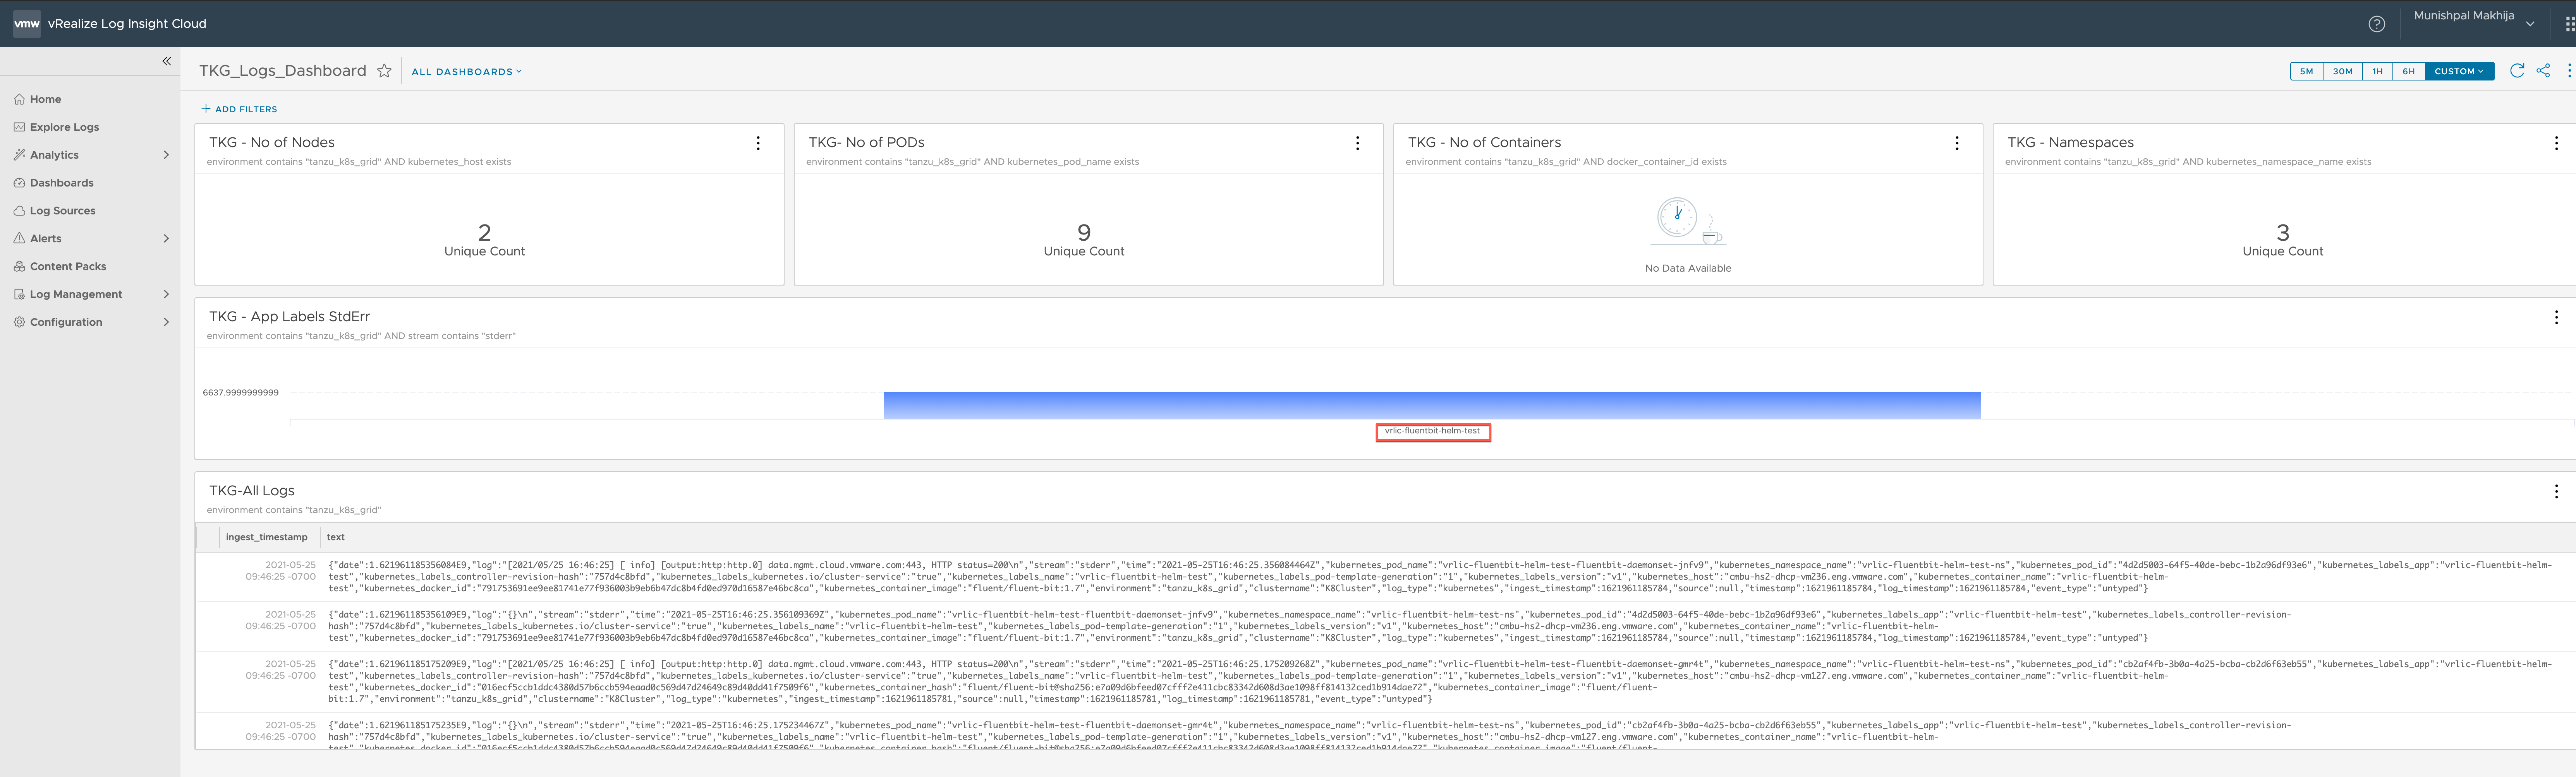Expand the Analytics submenu chevron
This screenshot has height=777, width=2576.
(166, 155)
